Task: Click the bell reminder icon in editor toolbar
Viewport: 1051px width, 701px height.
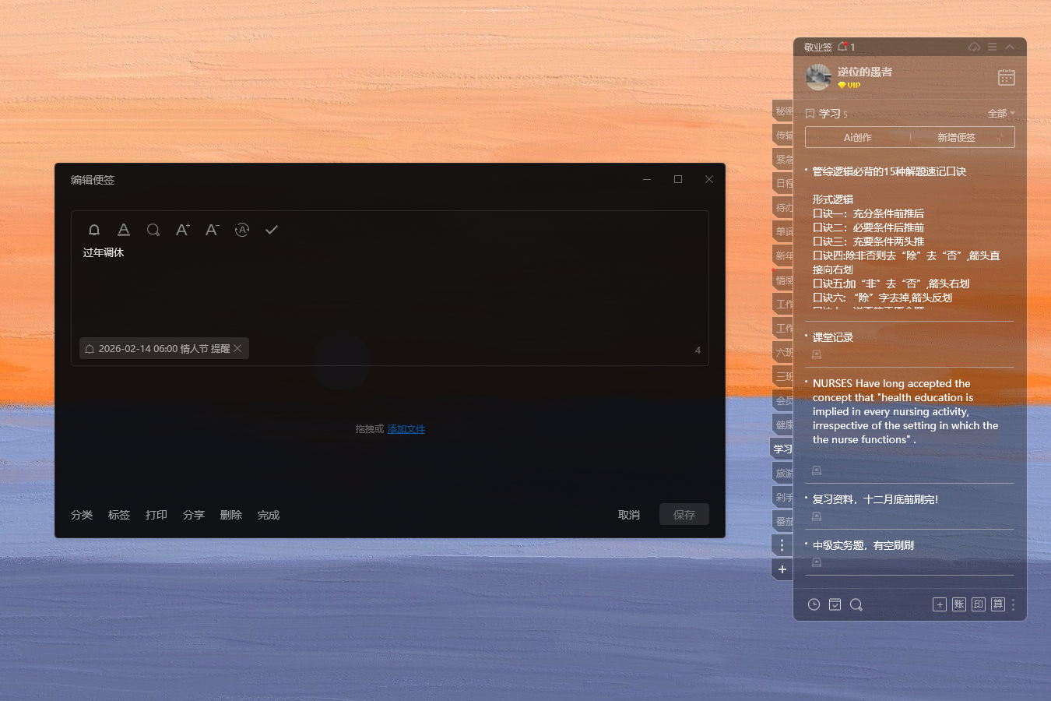Action: (x=94, y=230)
